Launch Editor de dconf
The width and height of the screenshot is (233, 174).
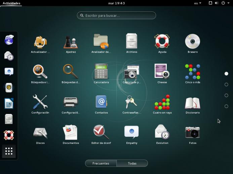101,135
